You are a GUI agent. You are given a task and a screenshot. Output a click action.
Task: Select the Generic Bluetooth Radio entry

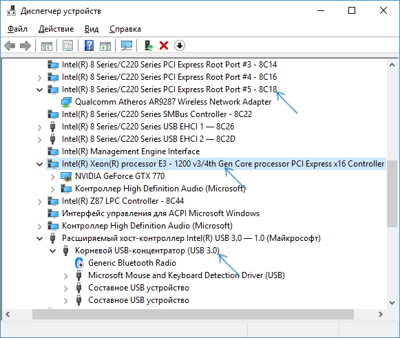(132, 263)
